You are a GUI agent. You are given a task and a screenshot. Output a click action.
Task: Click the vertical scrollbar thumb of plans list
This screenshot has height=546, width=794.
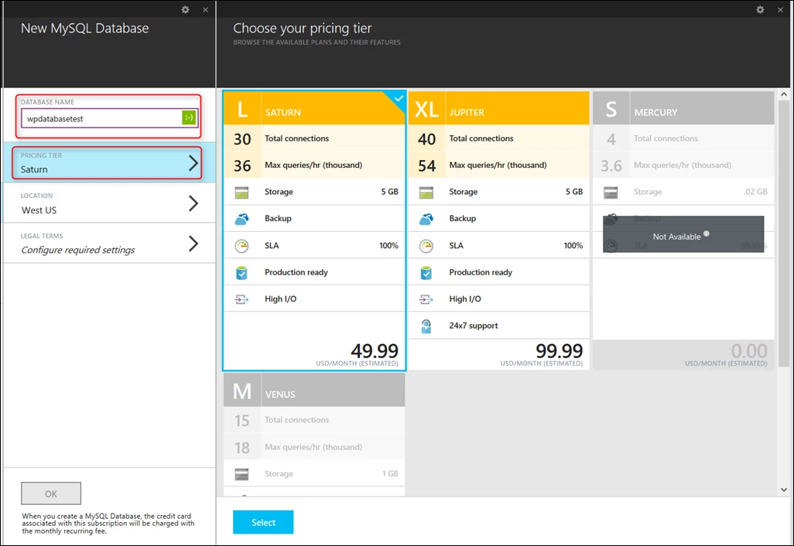[x=784, y=233]
